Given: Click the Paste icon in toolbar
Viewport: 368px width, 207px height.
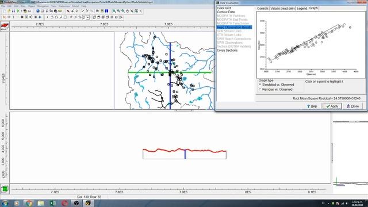Looking at the screenshot, I should [55, 11].
